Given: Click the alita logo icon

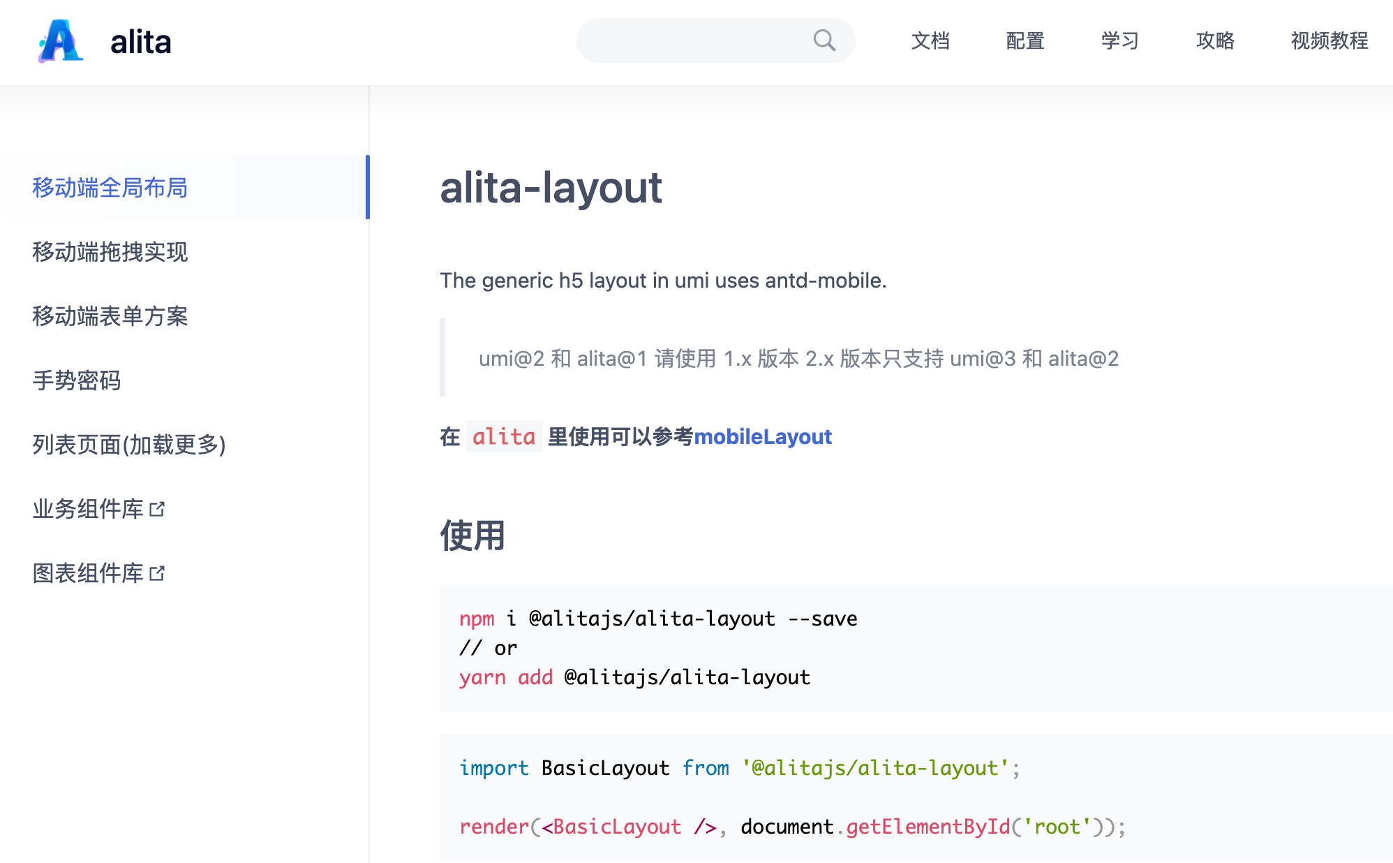Looking at the screenshot, I should [x=61, y=41].
